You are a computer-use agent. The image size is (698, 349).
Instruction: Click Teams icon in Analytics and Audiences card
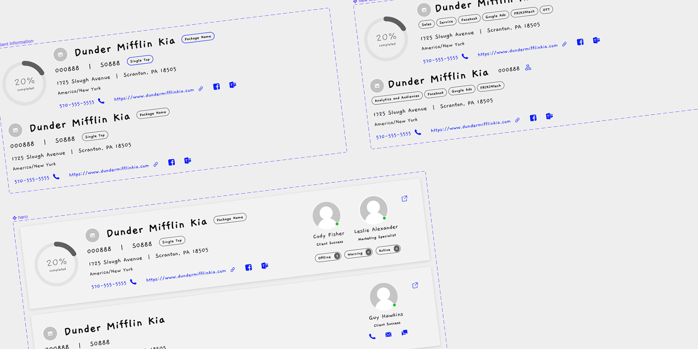tap(549, 116)
